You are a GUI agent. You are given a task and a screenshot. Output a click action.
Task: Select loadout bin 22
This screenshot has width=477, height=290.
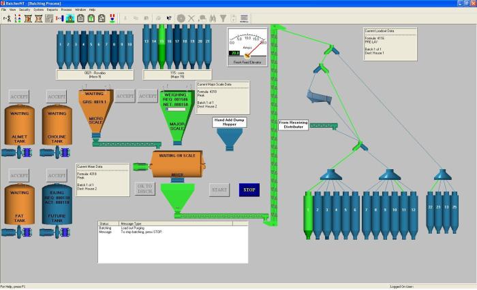[430, 207]
